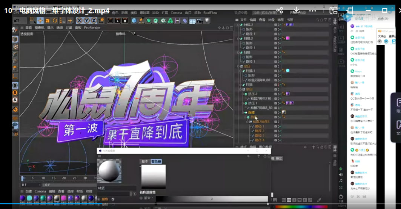Switch to the 着色器 tab
401x209 pixels.
click(156, 161)
